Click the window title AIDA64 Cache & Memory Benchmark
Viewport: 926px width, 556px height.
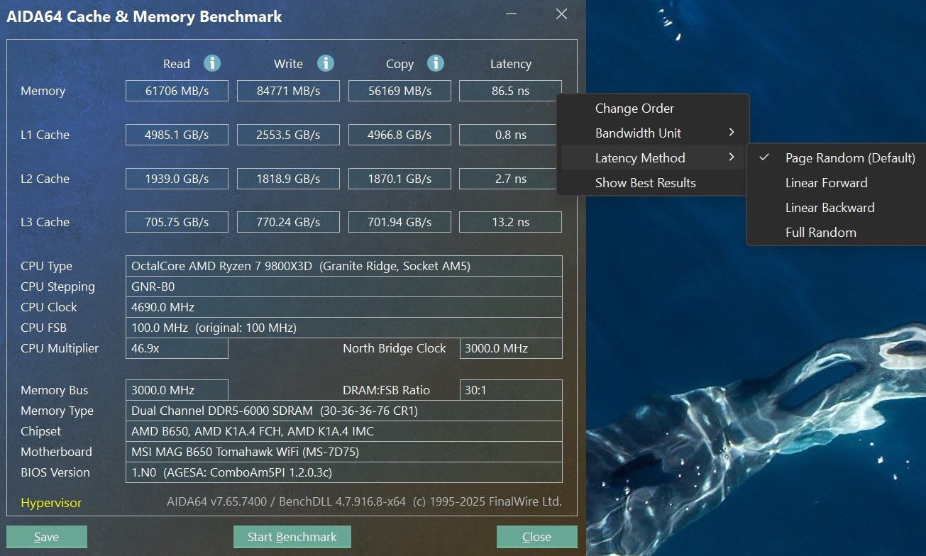click(x=144, y=16)
